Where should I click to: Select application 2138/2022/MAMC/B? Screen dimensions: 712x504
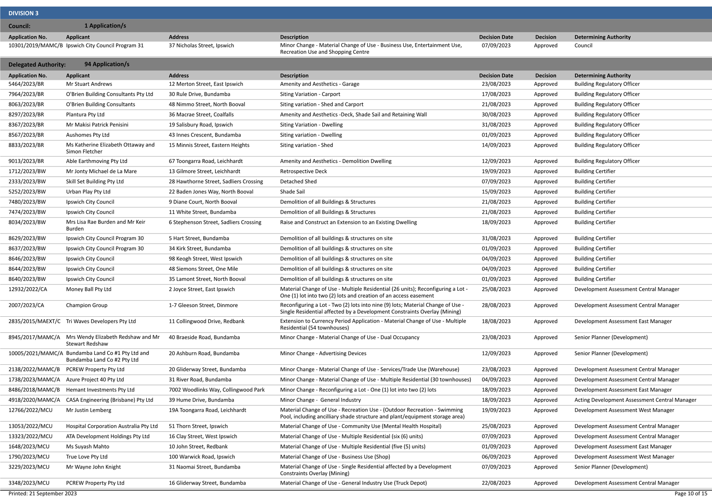tap(34, 370)
